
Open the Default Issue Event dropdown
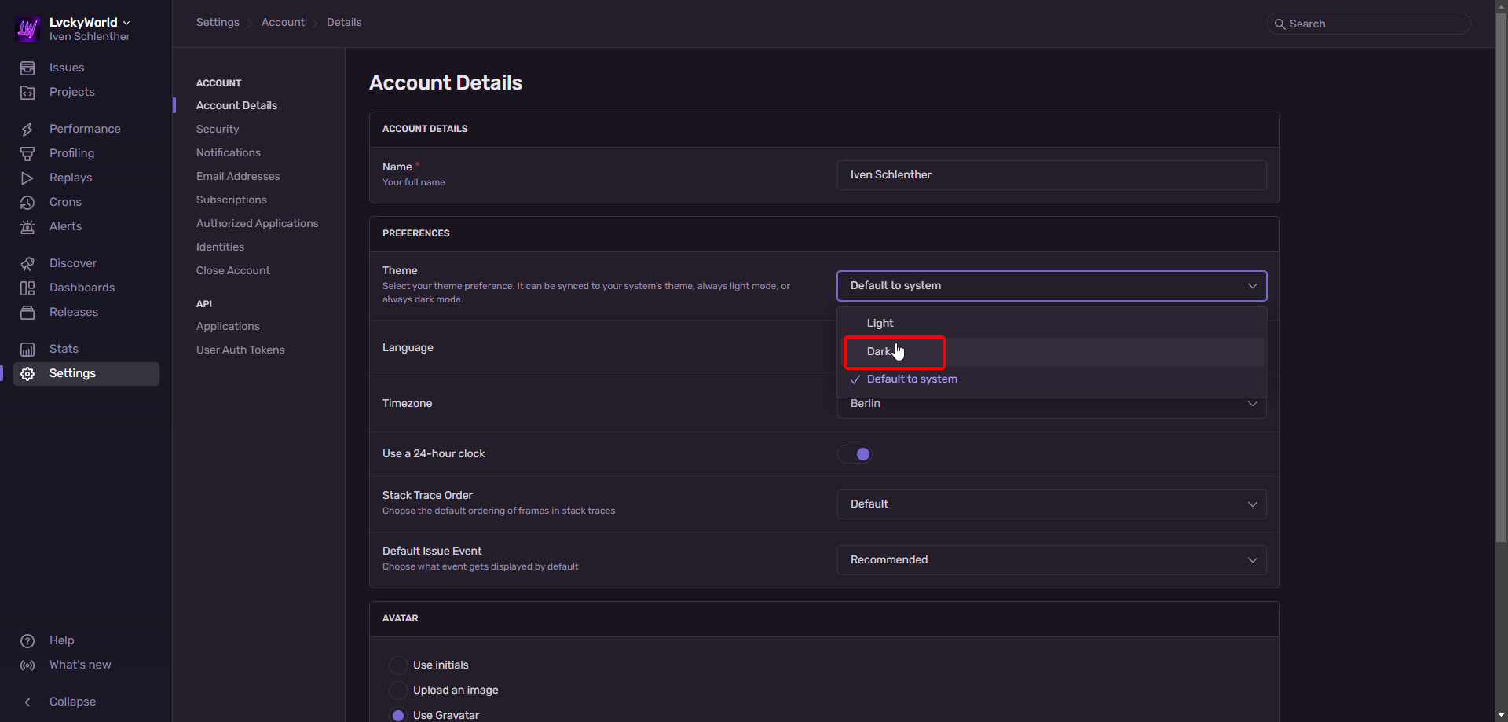pos(1051,560)
